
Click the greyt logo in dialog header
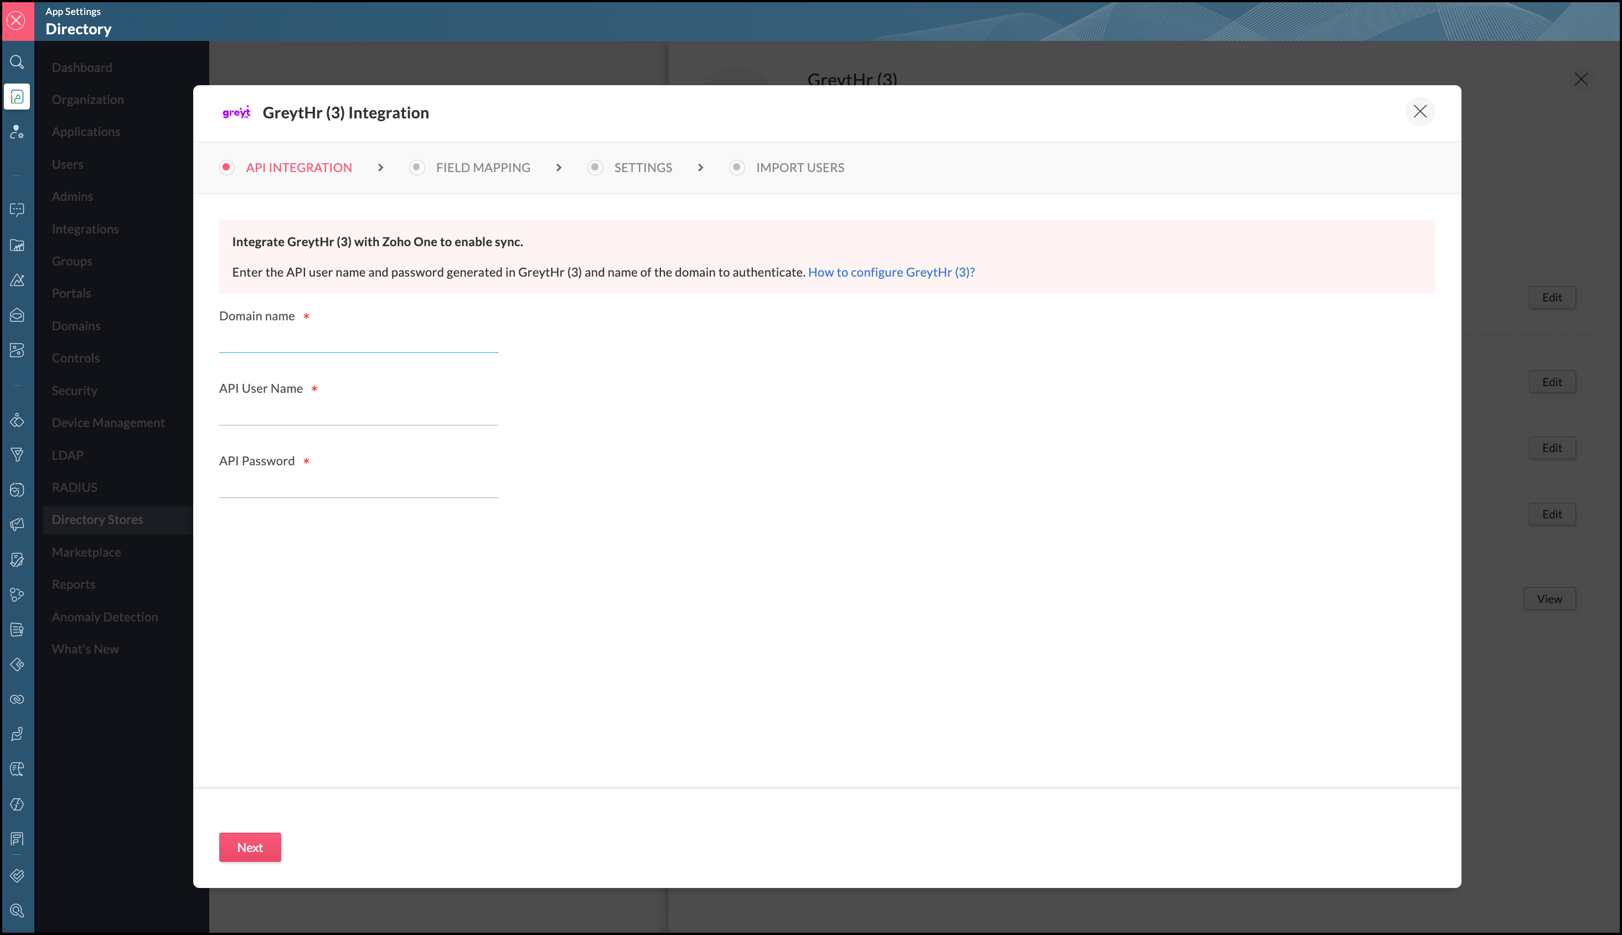point(236,112)
